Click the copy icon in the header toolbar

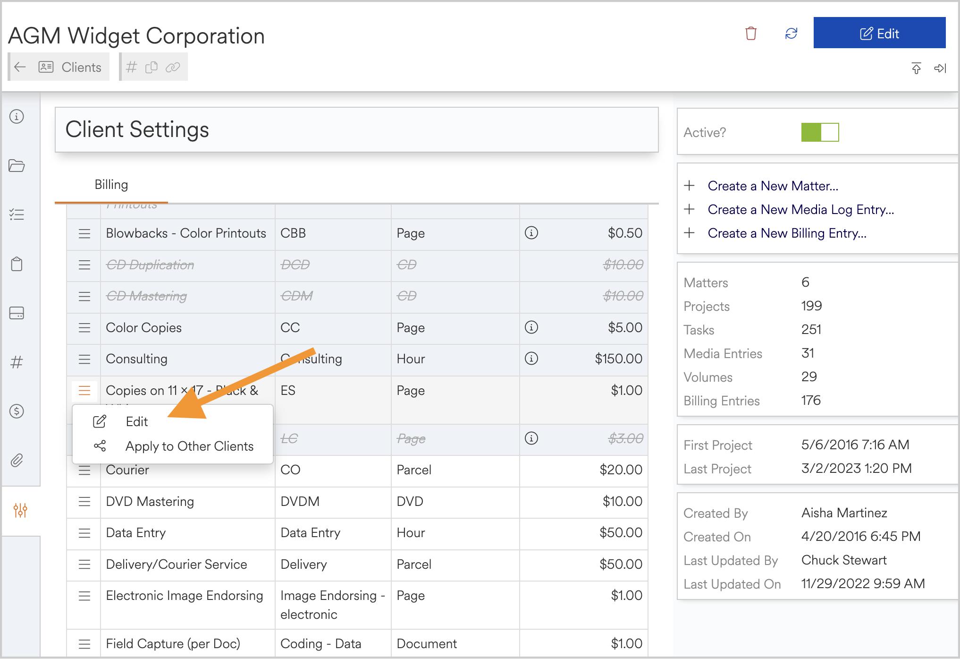click(x=152, y=67)
